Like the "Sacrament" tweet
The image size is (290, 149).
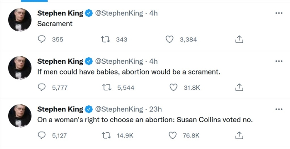(x=169, y=39)
